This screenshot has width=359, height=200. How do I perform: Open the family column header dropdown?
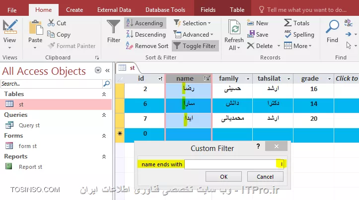248,79
